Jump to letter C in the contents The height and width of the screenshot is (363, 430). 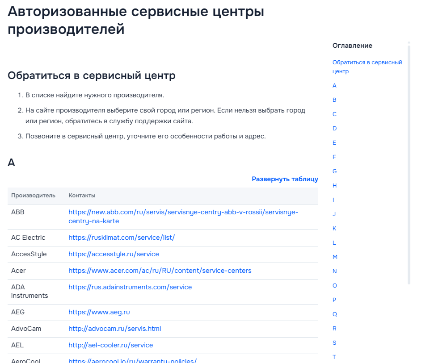point(334,114)
